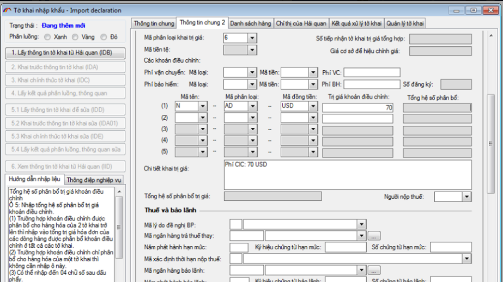Click the Chi tiết khai trị giá text area
The height and width of the screenshot is (282, 503).
click(347, 174)
